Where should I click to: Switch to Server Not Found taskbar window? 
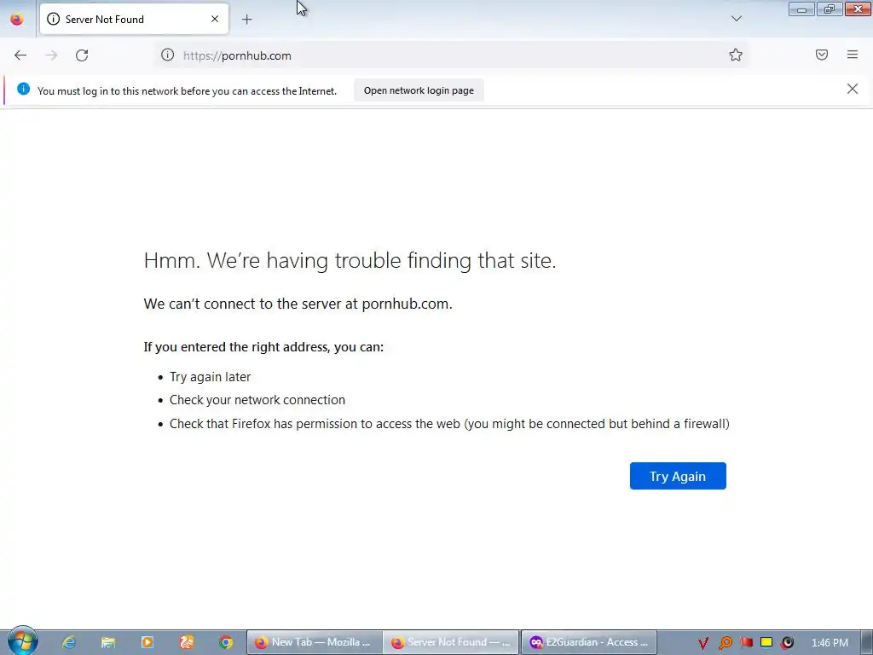[x=451, y=642]
